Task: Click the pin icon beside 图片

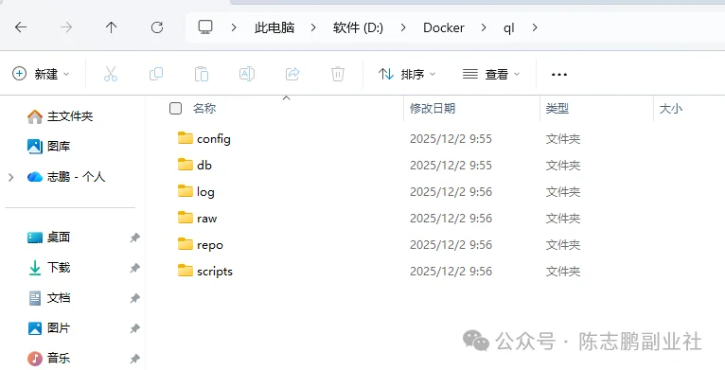Action: click(x=134, y=328)
